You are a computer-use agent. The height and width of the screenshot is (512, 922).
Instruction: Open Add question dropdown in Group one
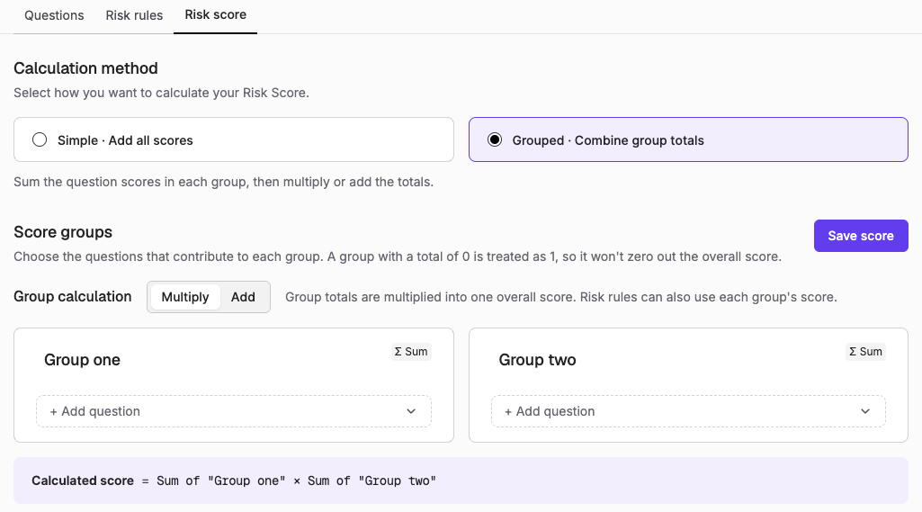234,411
